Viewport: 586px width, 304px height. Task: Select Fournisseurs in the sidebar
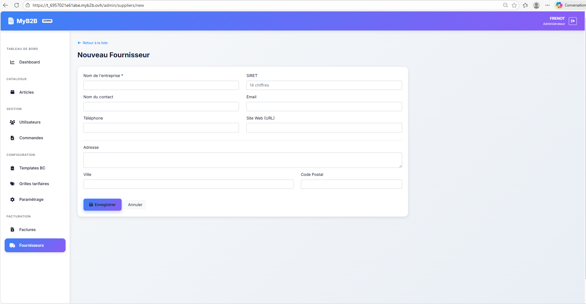(35, 245)
